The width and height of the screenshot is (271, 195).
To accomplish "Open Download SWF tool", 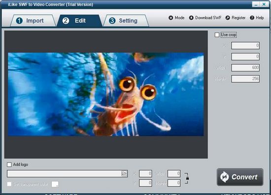I will tap(205, 18).
